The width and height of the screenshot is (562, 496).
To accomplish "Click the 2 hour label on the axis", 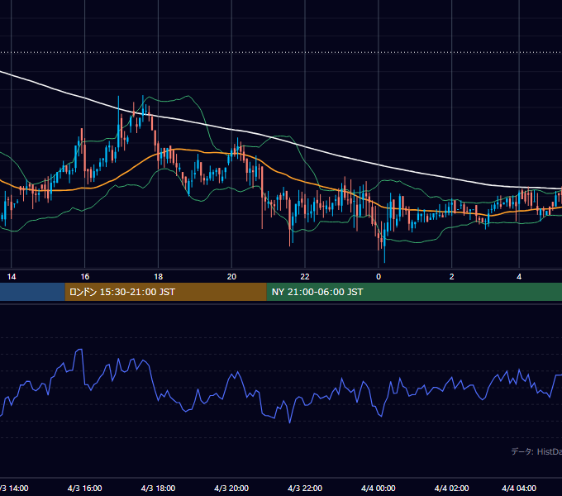I will [451, 277].
